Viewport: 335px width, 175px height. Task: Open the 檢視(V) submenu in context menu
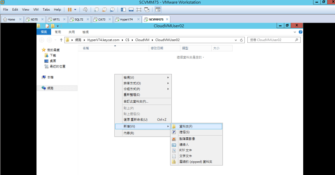tap(128, 77)
